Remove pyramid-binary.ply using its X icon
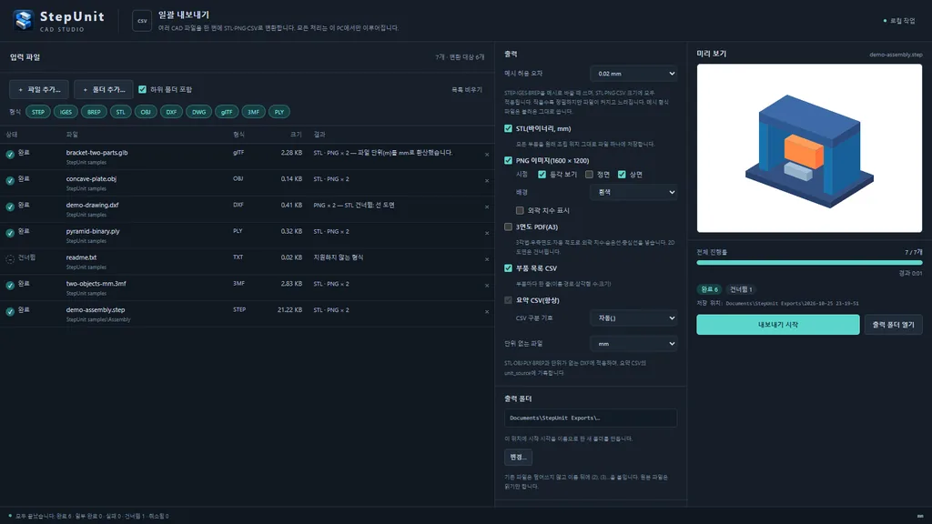 (x=487, y=233)
